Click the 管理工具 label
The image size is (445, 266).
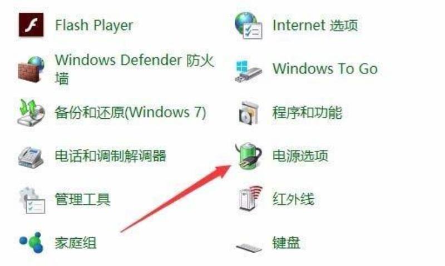tap(82, 199)
